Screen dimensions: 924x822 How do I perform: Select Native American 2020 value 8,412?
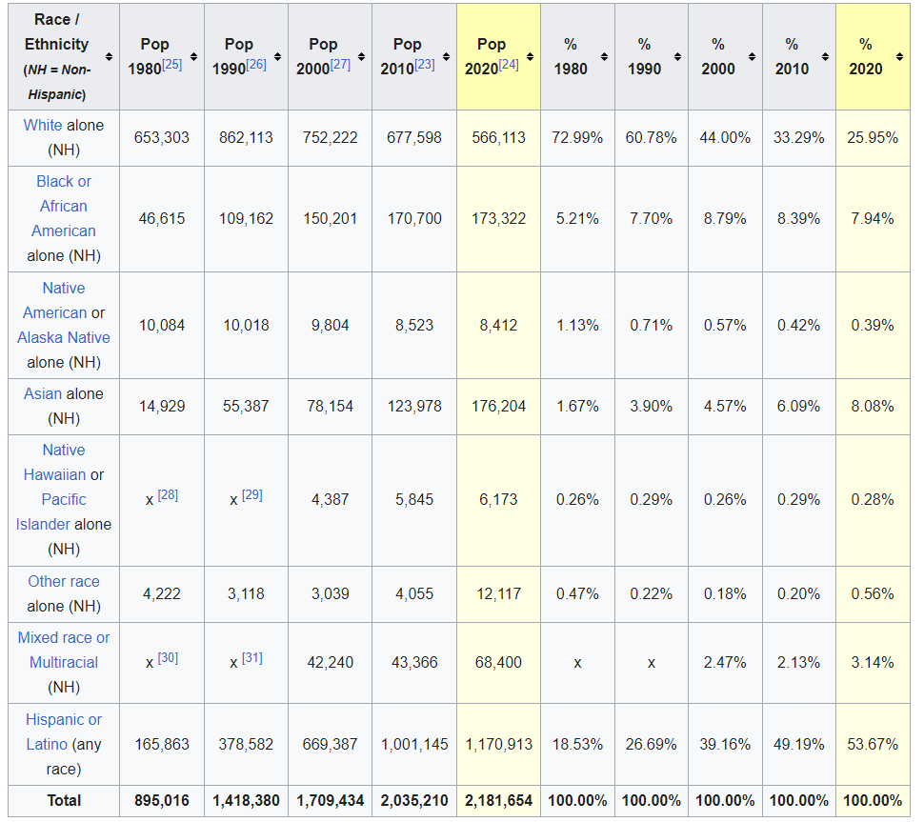pos(498,325)
